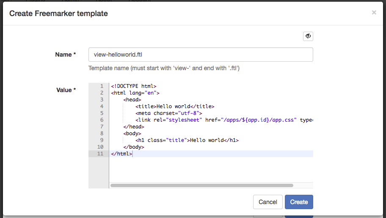Click the title tag line in editor
Image resolution: width=386 pixels, height=218 pixels.
[175, 106]
